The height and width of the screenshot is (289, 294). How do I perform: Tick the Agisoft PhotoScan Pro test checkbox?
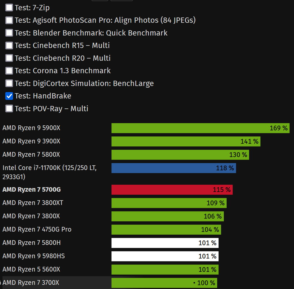9,20
